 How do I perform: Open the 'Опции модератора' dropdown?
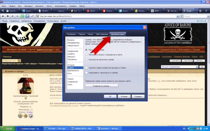click(180, 67)
